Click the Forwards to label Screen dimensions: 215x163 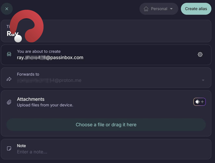[28, 74]
